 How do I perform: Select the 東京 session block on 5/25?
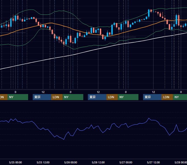tap(42, 97)
